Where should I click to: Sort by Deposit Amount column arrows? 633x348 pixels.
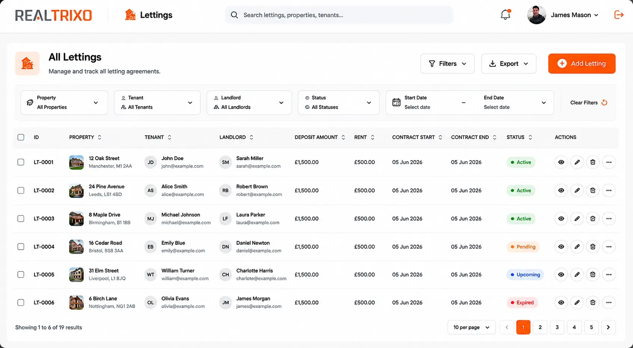click(x=343, y=137)
